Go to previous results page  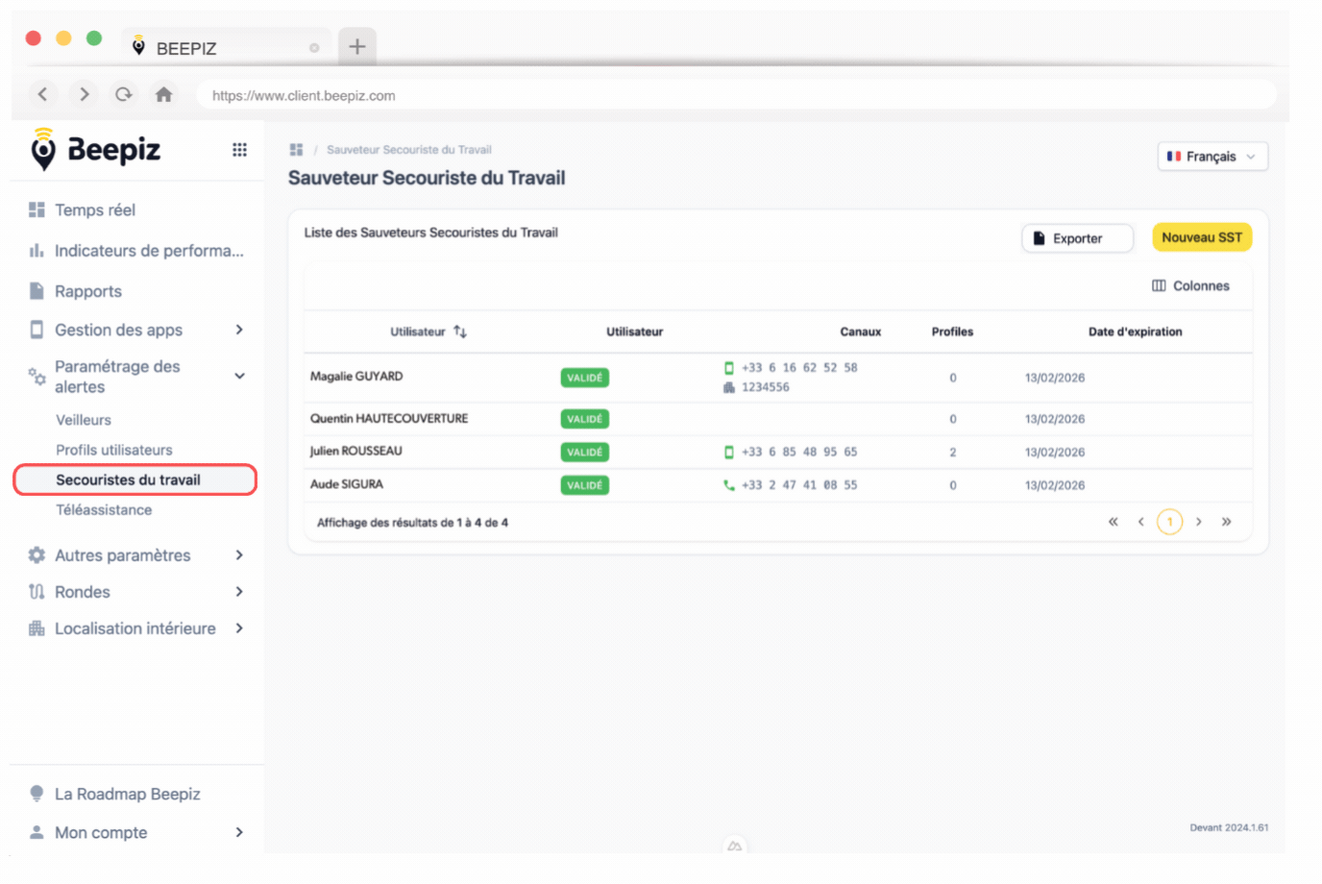click(1140, 522)
